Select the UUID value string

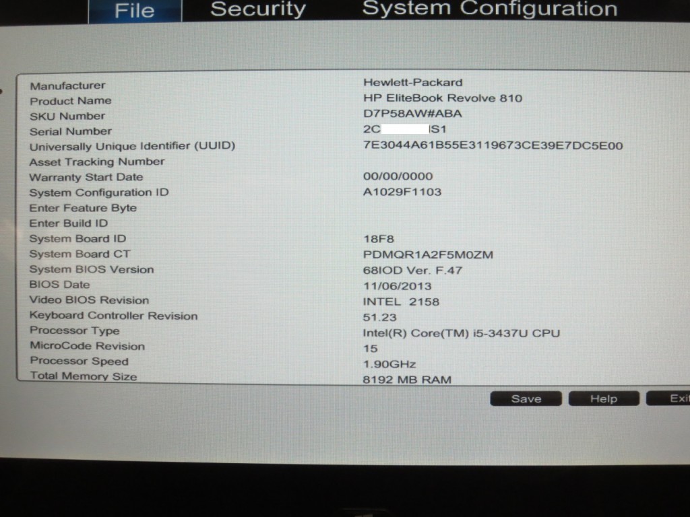[x=493, y=145]
